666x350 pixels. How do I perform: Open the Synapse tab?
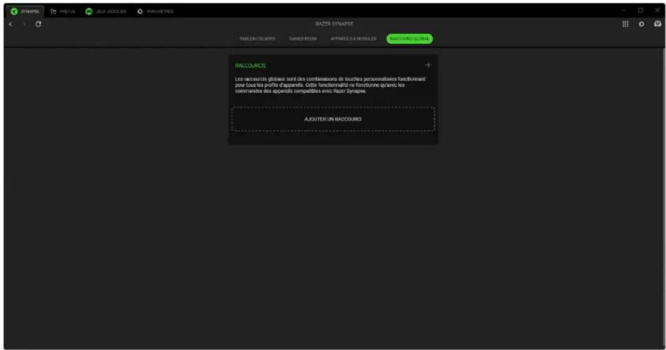[25, 11]
